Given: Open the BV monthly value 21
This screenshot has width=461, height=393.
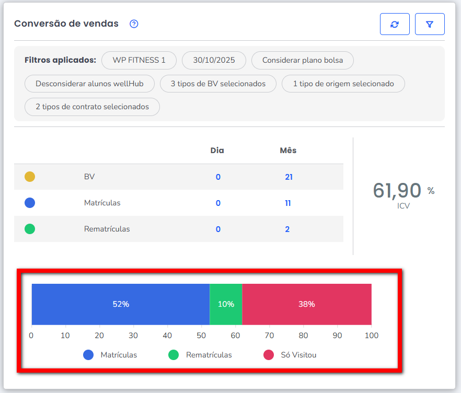Looking at the screenshot, I should tap(289, 177).
